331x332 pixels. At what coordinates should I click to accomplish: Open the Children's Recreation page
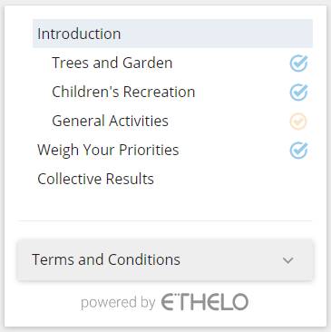123,92
